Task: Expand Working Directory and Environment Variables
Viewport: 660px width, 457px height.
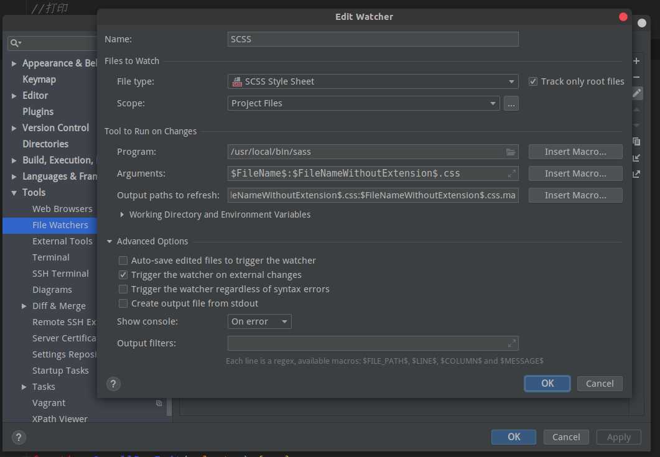Action: pos(123,215)
